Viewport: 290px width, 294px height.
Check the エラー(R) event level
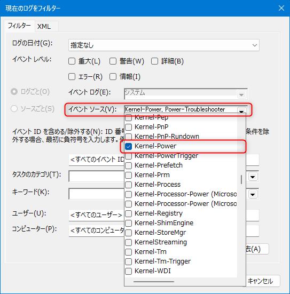[x=72, y=76]
